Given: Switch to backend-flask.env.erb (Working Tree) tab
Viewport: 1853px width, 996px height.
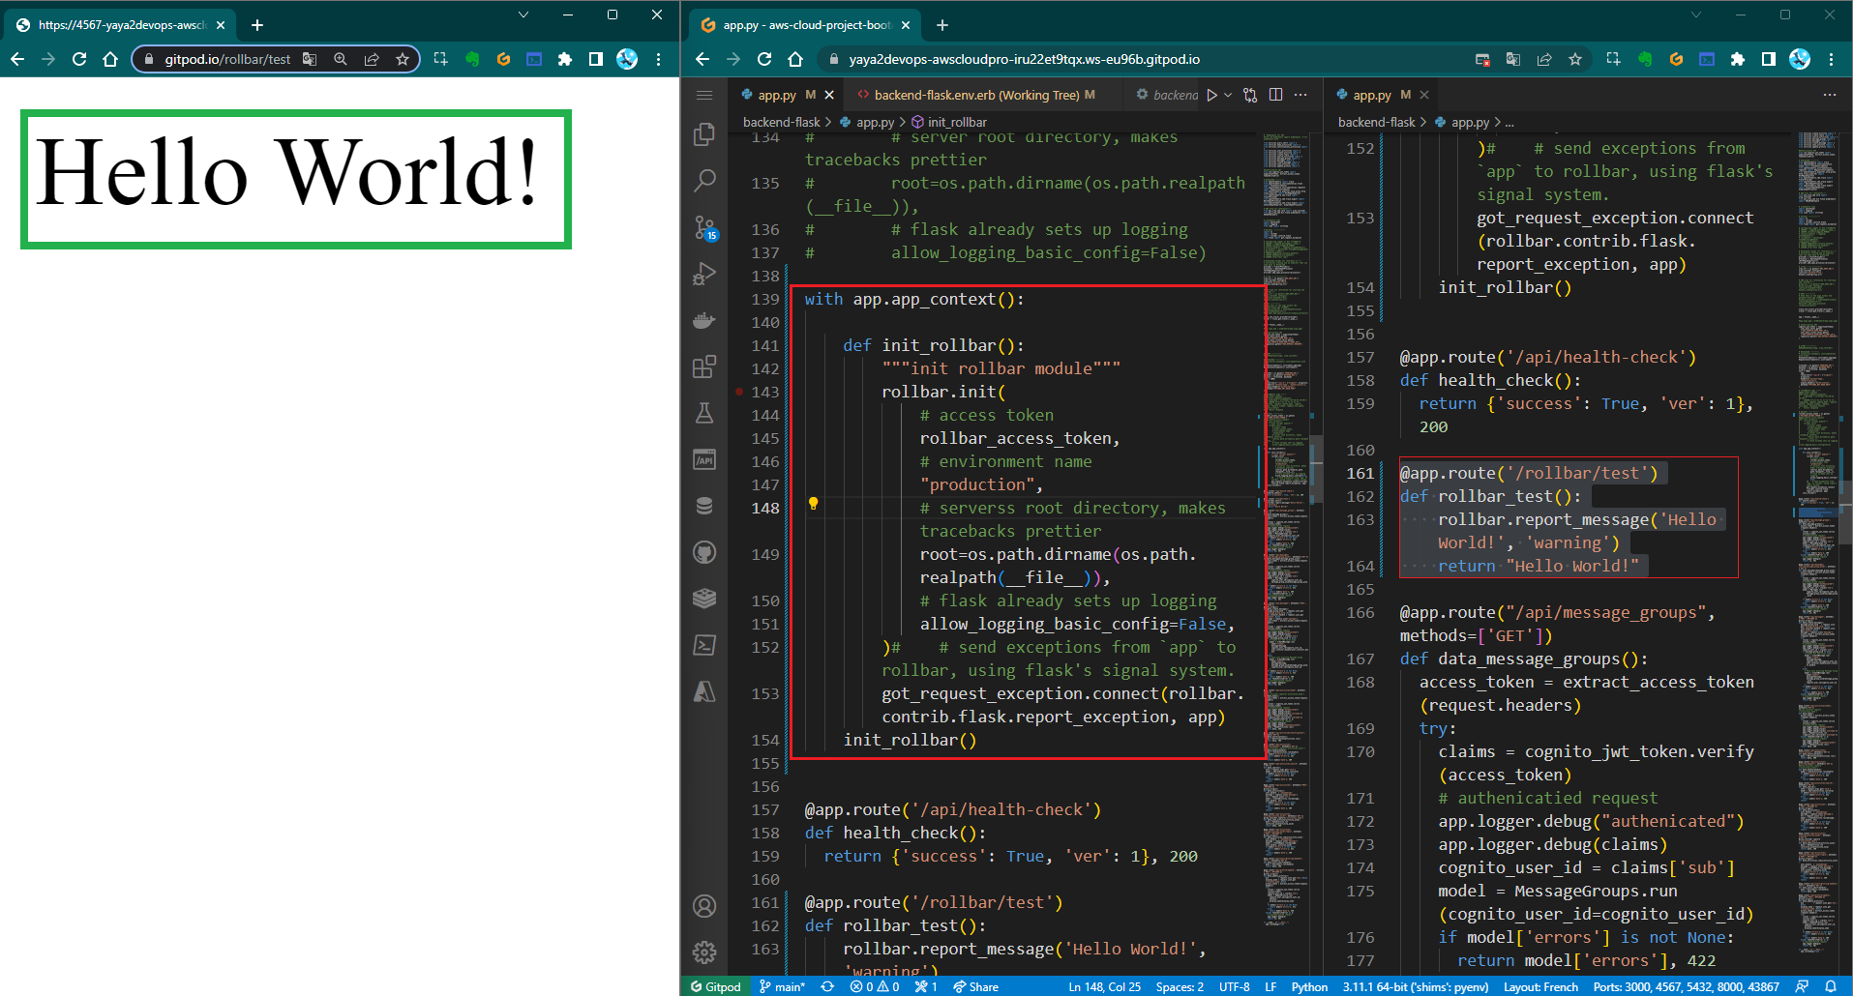Looking at the screenshot, I should (x=984, y=95).
